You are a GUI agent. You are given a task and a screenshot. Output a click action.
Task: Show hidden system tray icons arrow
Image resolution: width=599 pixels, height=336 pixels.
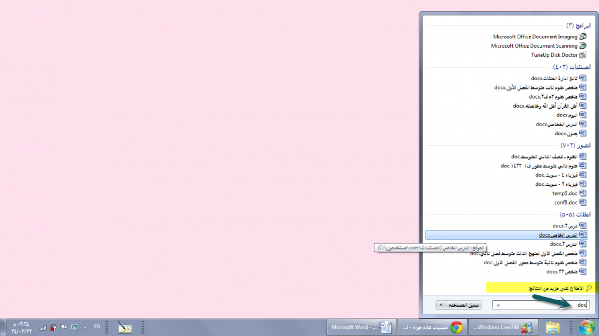click(x=85, y=327)
